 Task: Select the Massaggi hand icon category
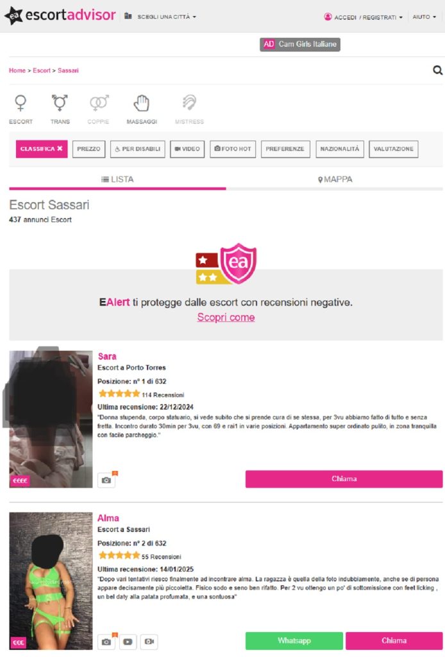click(142, 103)
